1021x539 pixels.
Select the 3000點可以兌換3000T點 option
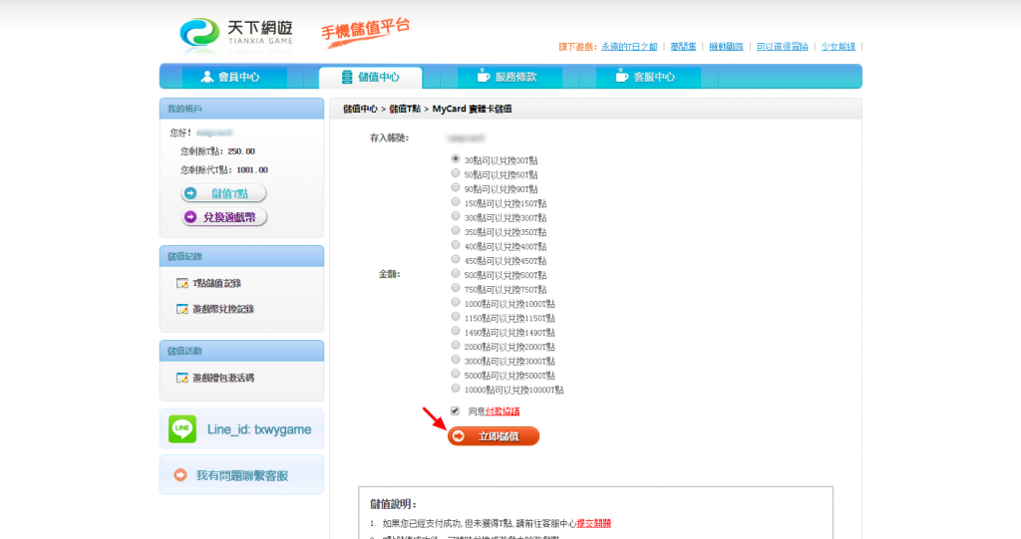click(x=456, y=360)
